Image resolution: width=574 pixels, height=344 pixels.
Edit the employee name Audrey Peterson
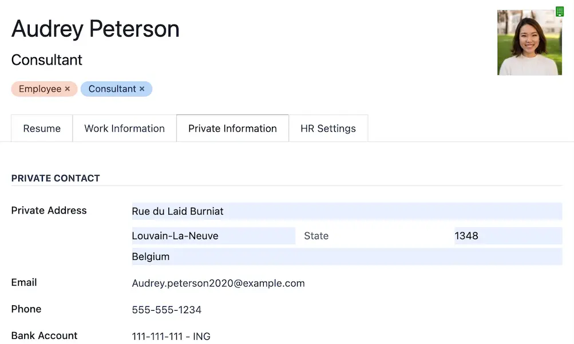(x=95, y=29)
